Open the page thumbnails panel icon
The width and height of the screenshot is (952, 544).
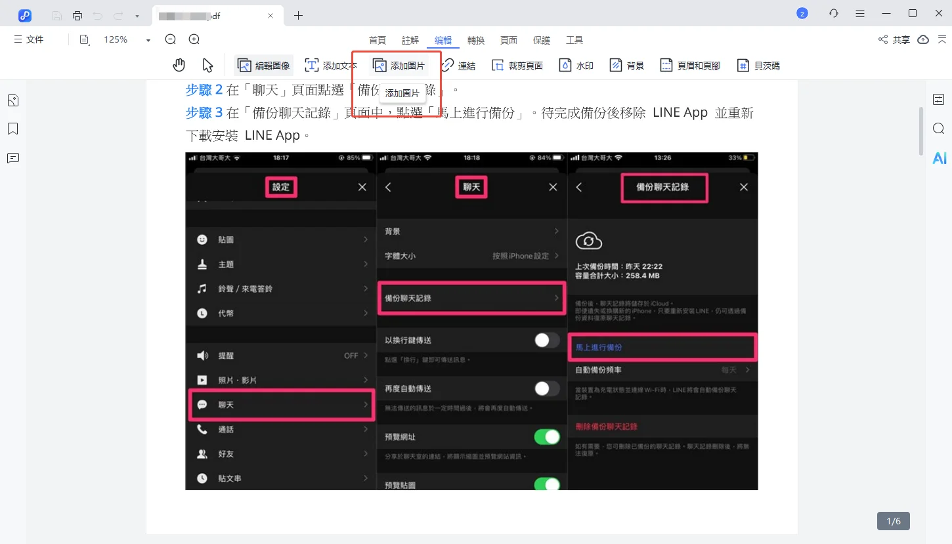point(13,100)
